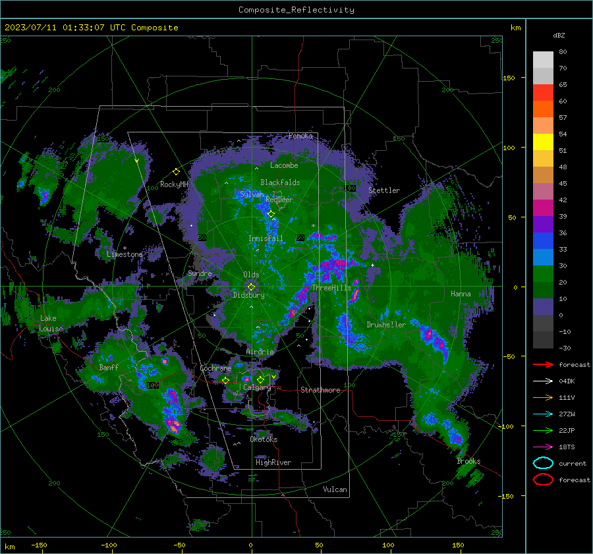Click the Okotoks label
Image resolution: width=593 pixels, height=554 pixels.
point(264,439)
